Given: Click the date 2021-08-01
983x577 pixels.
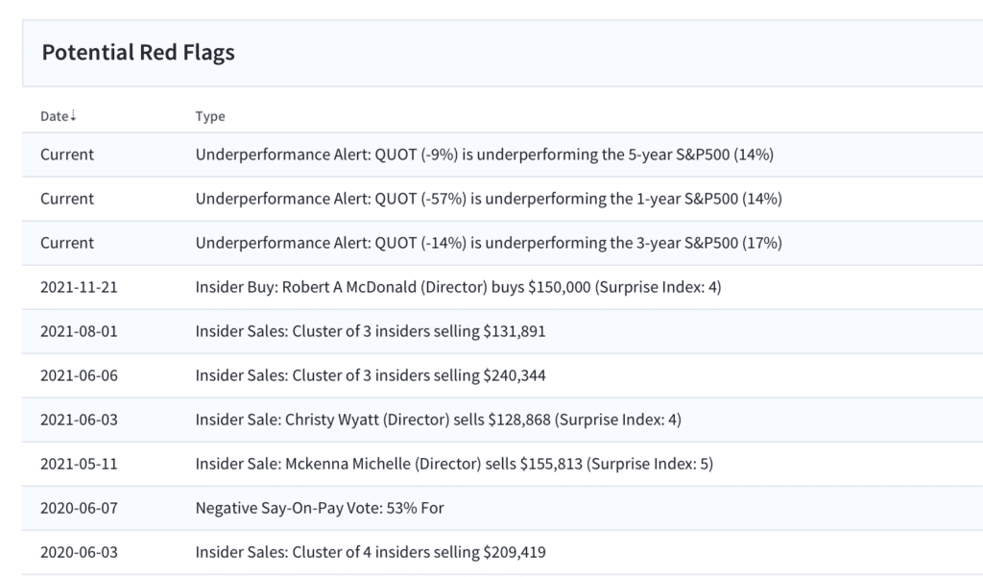Looking at the screenshot, I should pos(79,331).
